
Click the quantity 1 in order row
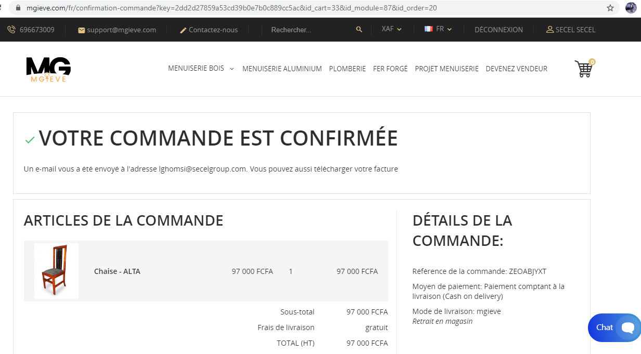click(291, 271)
